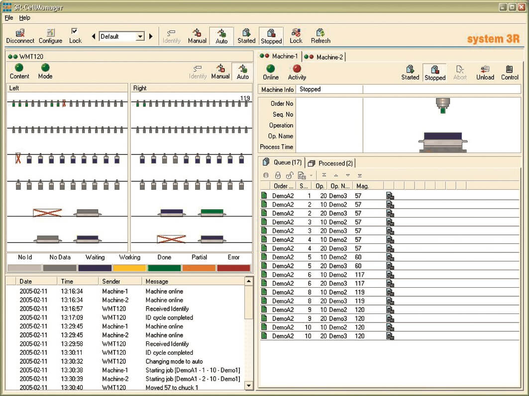Open the dropdown arrow beside queue copy icon
The height and width of the screenshot is (396, 529).
click(x=311, y=175)
